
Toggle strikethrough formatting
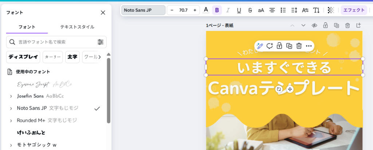250,10
